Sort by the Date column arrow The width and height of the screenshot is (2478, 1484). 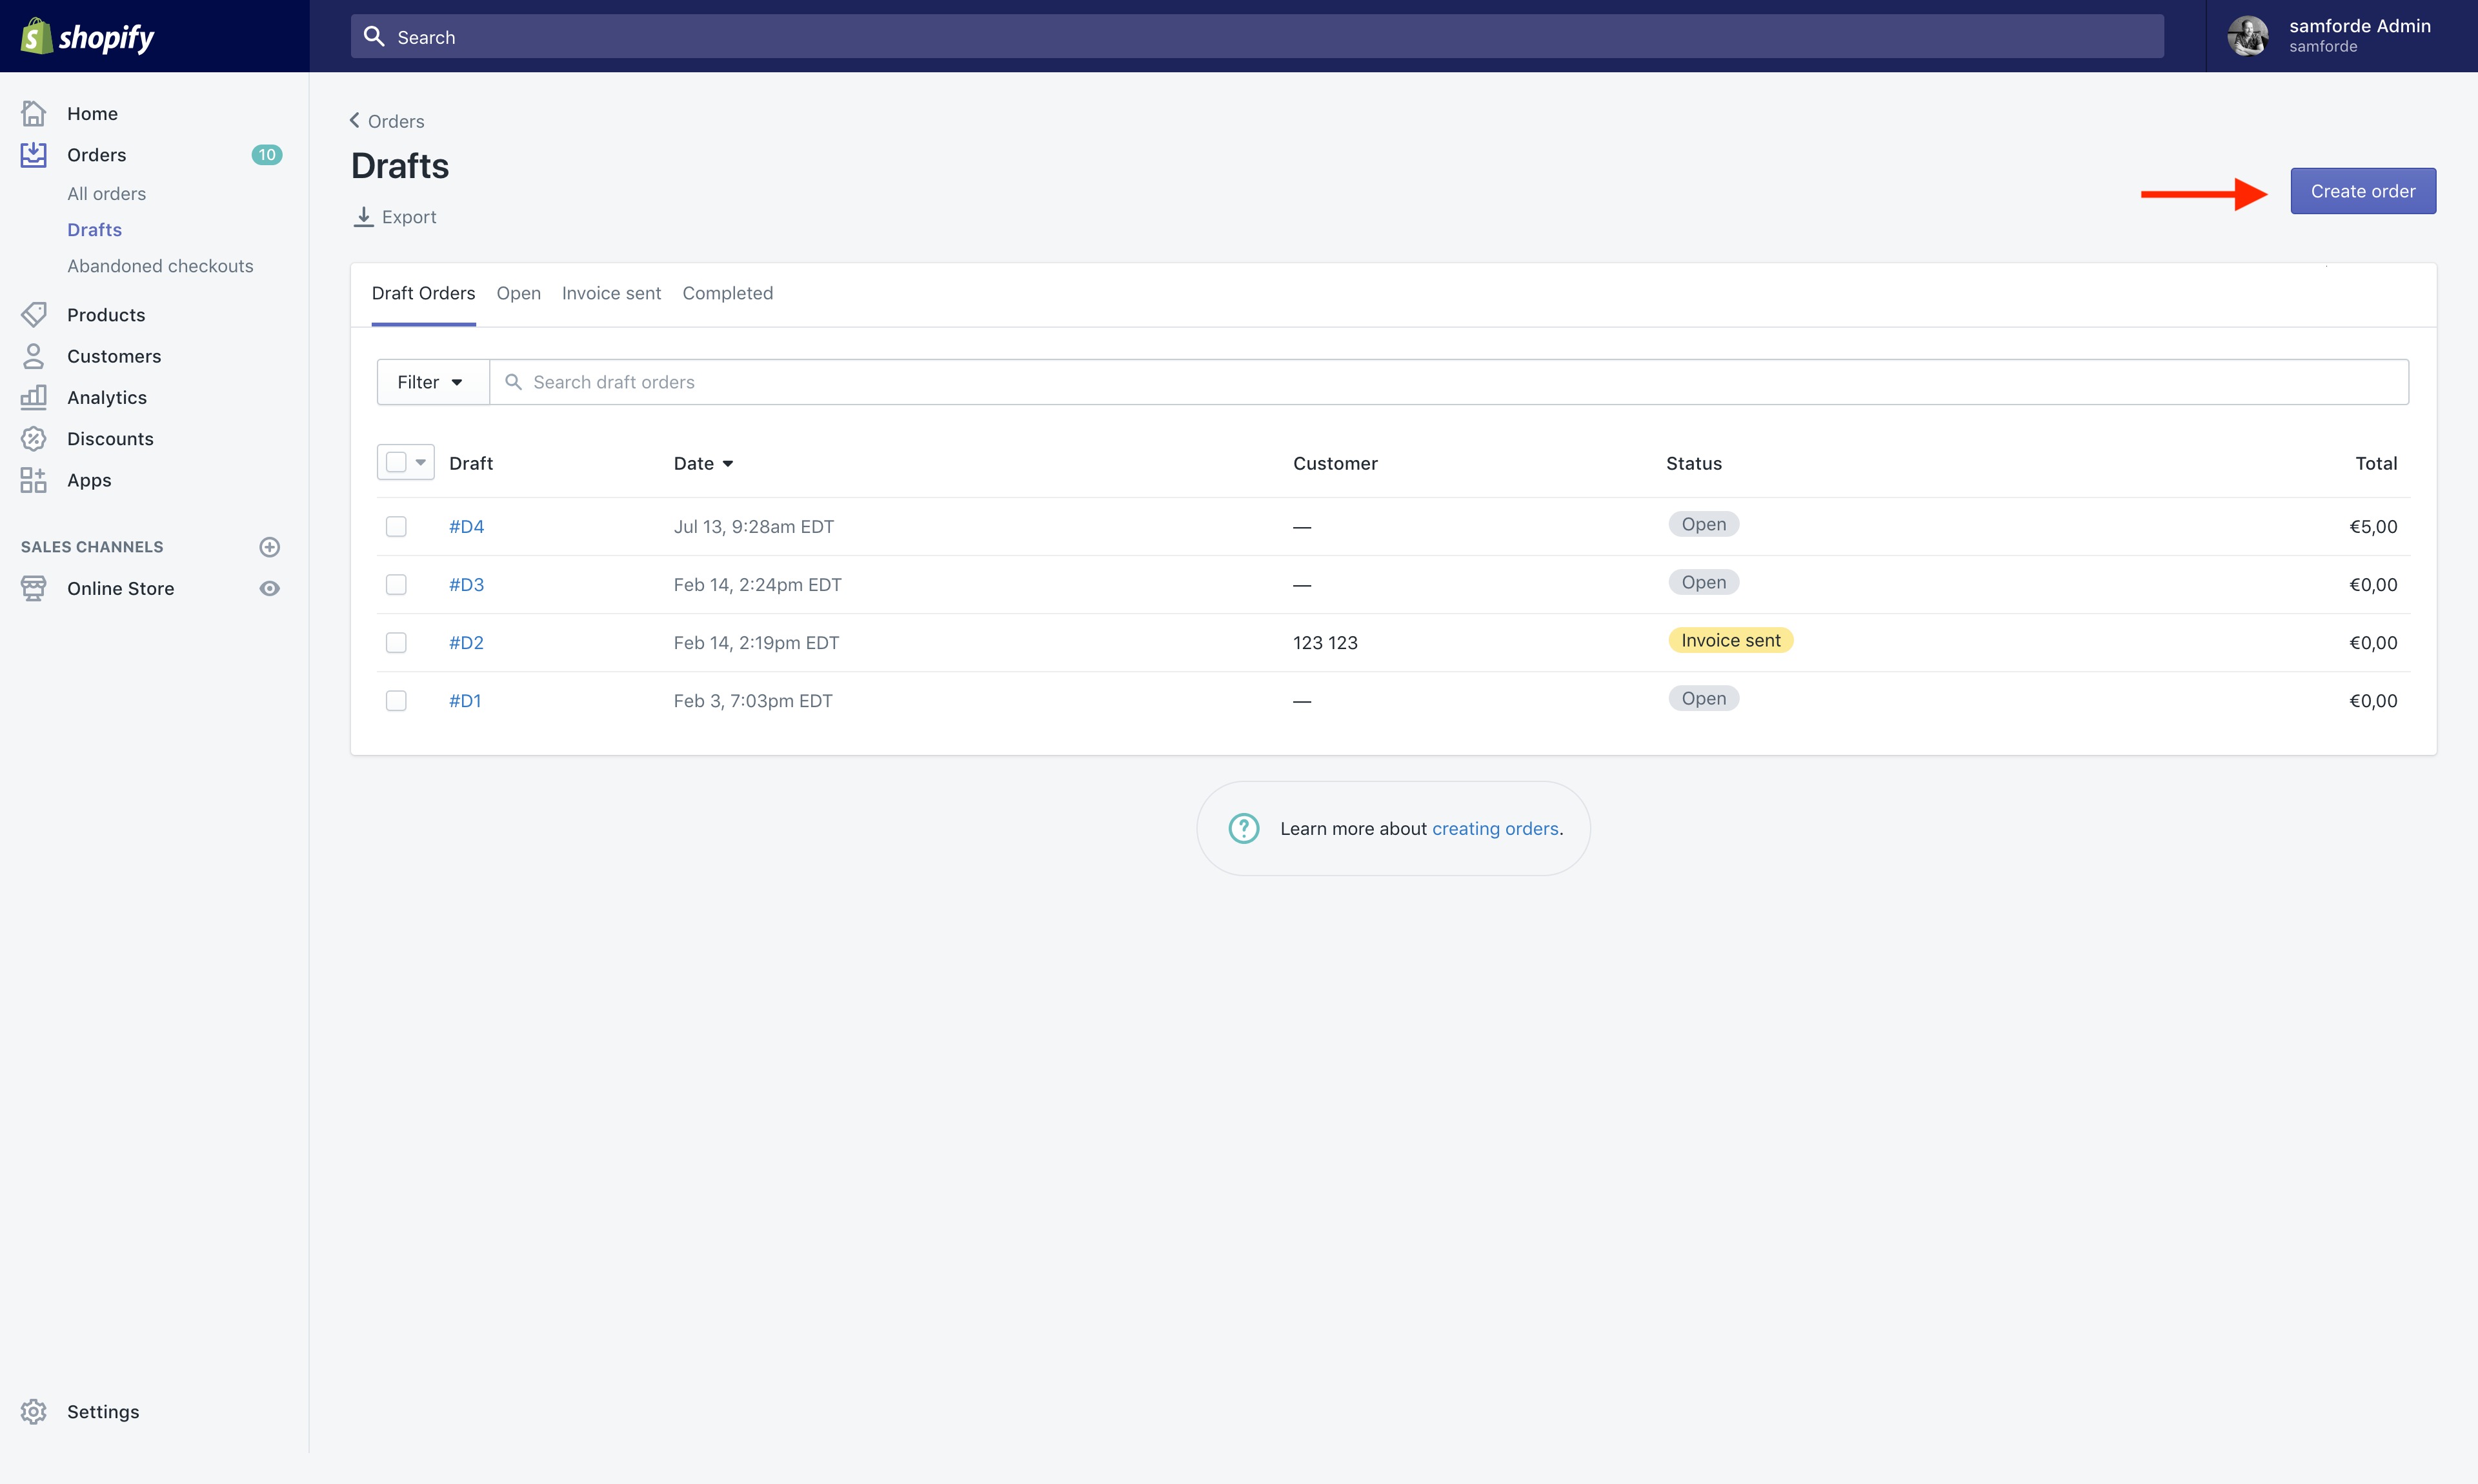pyautogui.click(x=728, y=464)
